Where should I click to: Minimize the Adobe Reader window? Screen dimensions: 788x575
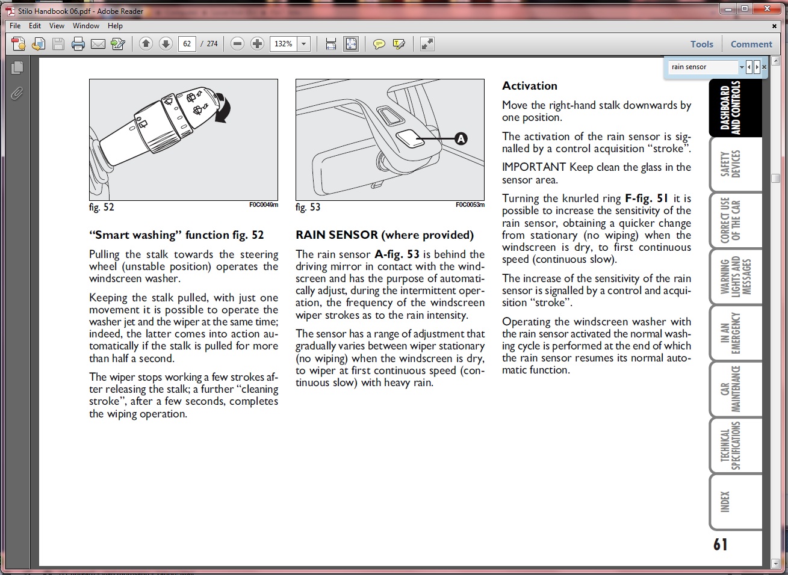[728, 8]
